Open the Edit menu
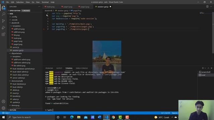Screen dimensions: 214x120 [12, 2]
